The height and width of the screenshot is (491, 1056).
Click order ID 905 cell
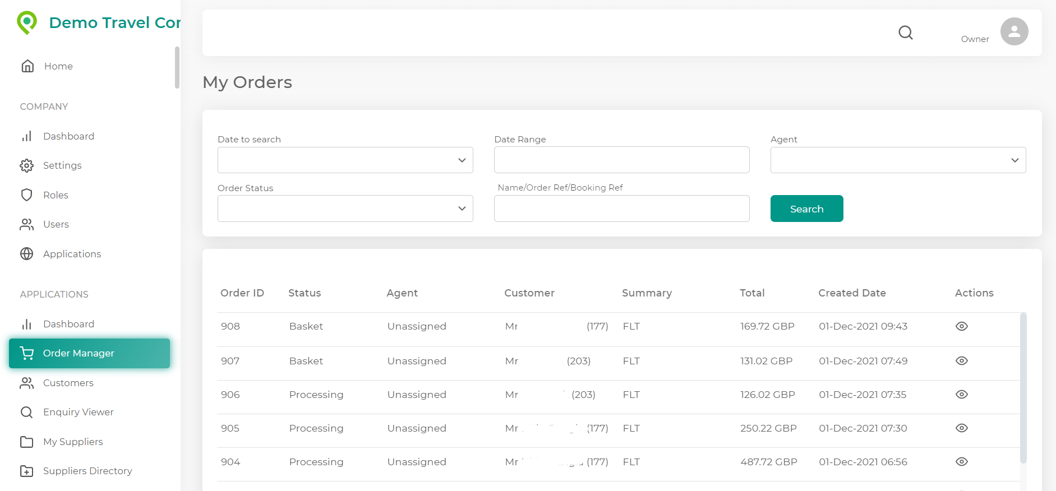click(230, 428)
